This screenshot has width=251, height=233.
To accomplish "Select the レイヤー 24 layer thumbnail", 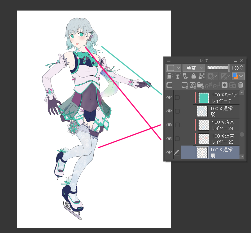I will (204, 125).
